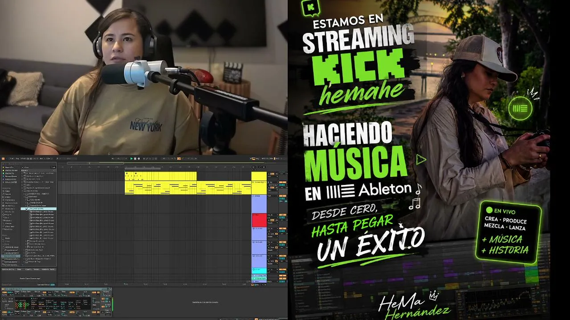Open the second yellow track's input dropdown
This screenshot has width=570, height=320.
coord(273,182)
